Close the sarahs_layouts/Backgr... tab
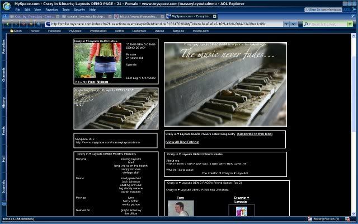This screenshot has height=224, width=358. click(x=110, y=16)
